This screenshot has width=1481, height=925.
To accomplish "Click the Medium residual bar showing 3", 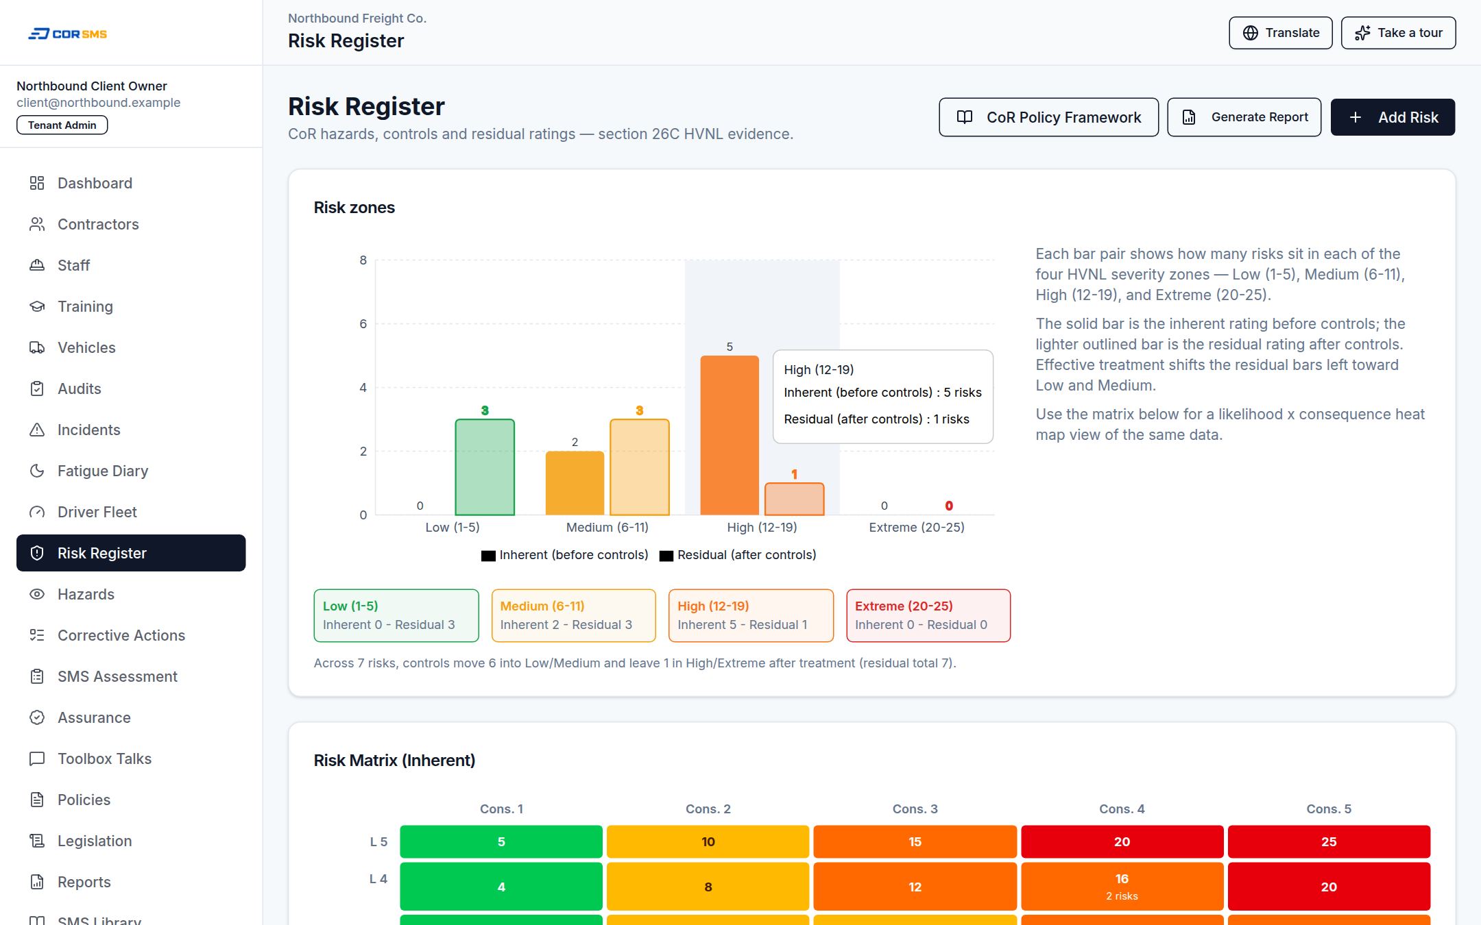I will (x=640, y=467).
